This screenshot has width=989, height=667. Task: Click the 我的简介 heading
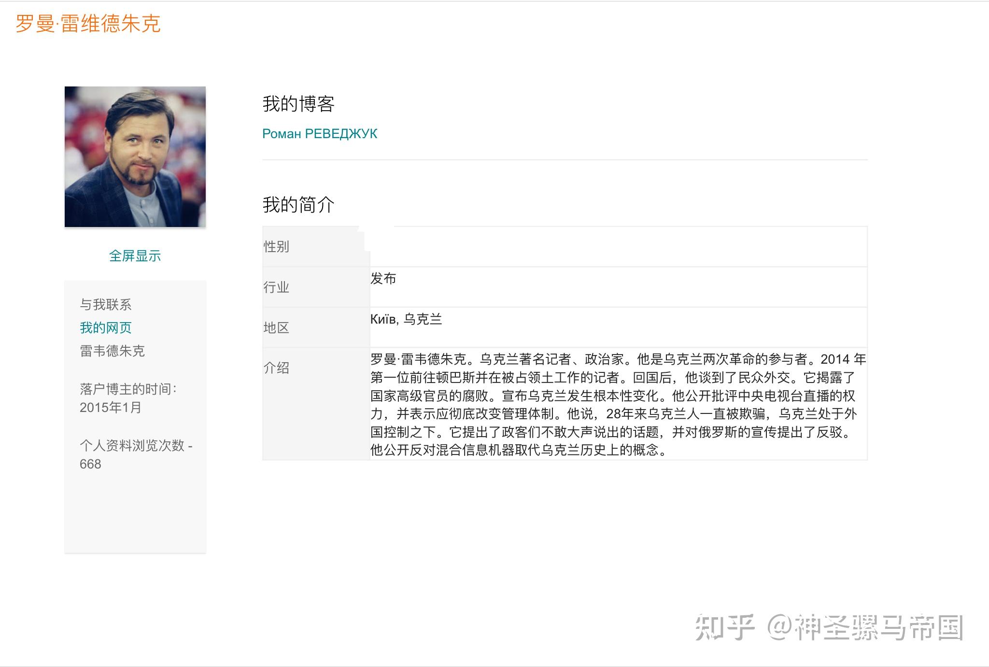[298, 205]
